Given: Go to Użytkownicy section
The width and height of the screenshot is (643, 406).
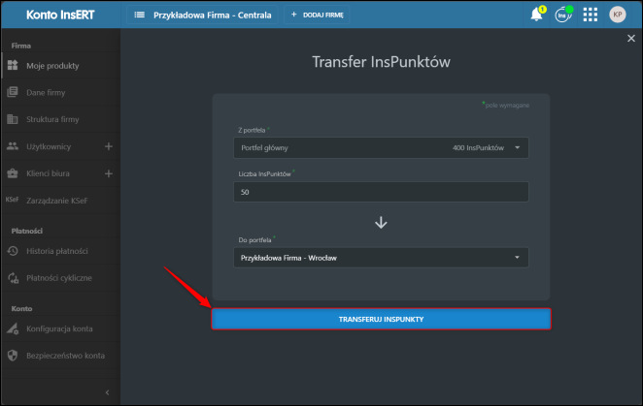Looking at the screenshot, I should pos(49,146).
